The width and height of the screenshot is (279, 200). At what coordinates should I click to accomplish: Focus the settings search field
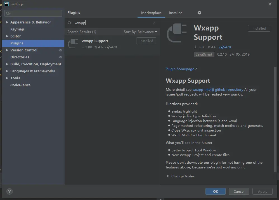[33, 13]
